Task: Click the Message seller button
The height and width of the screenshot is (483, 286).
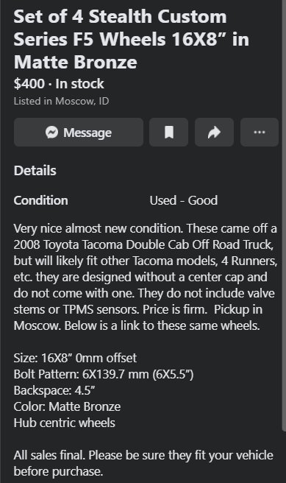Action: click(79, 132)
